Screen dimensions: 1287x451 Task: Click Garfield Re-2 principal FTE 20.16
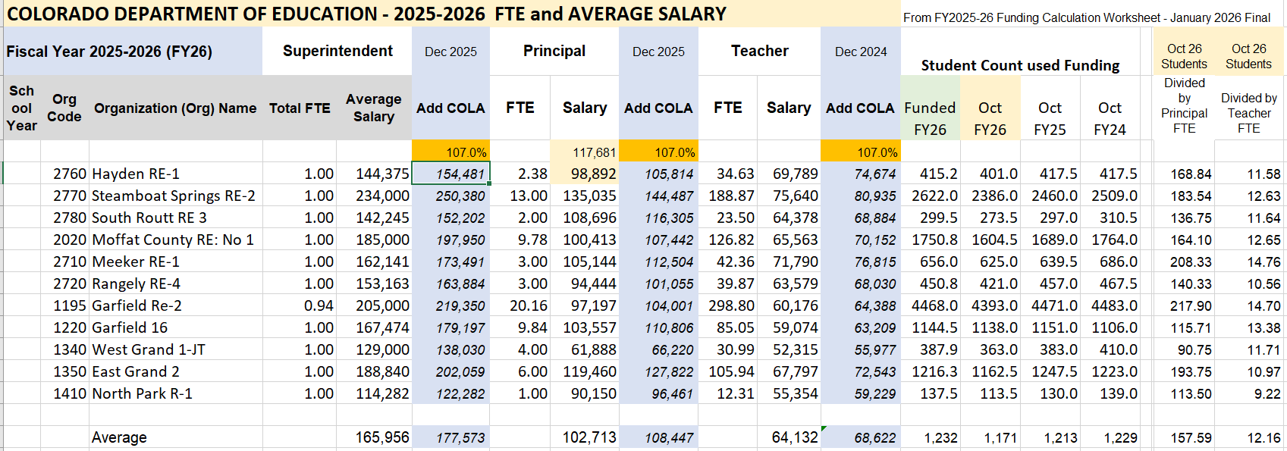tap(520, 305)
